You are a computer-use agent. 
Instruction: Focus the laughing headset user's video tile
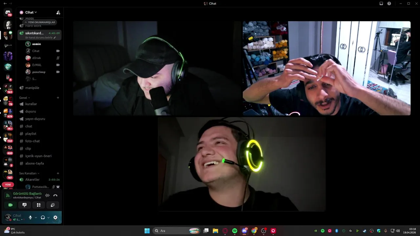click(242, 164)
